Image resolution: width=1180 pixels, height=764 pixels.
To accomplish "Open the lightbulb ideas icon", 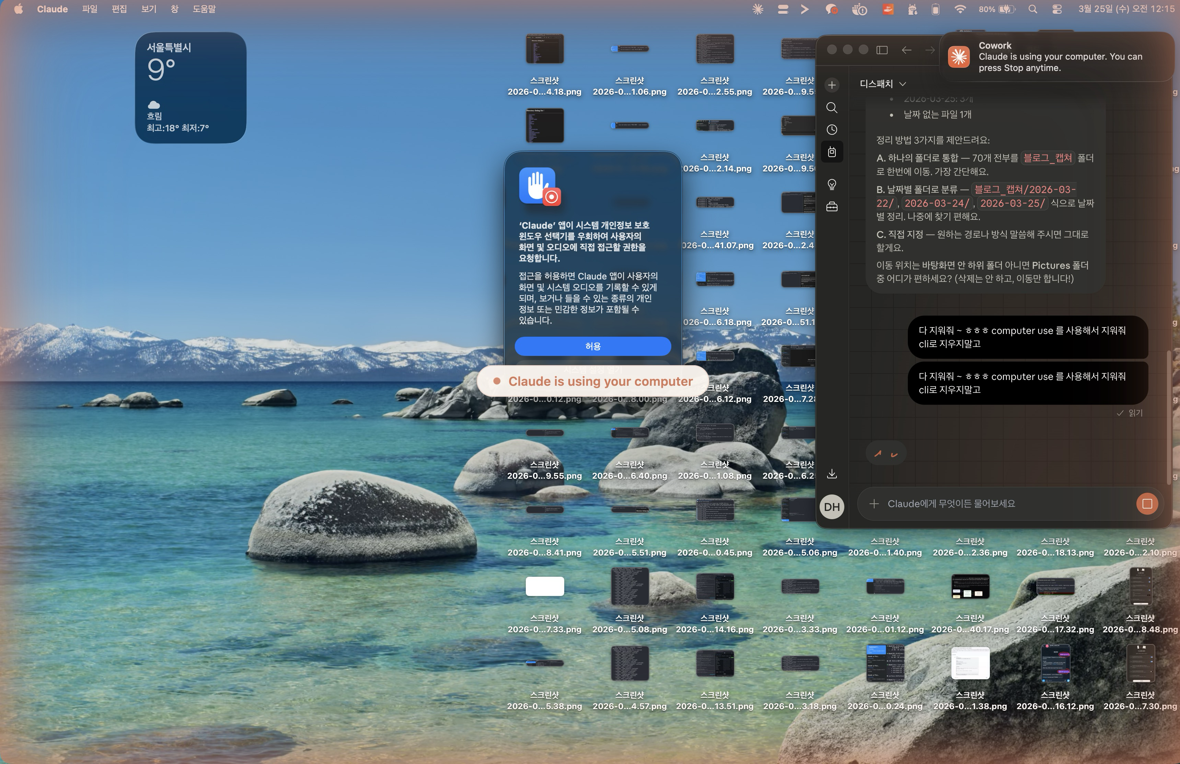I will pos(832,185).
